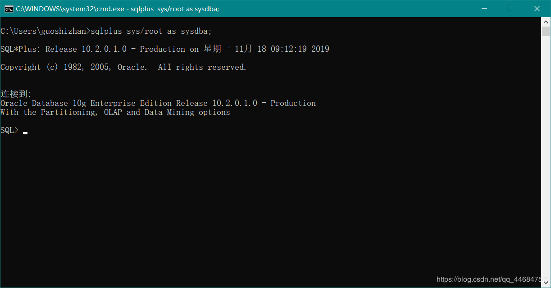Click the "With the Partitioning, OLAP" line
Image resolution: width=551 pixels, height=288 pixels.
(115, 112)
